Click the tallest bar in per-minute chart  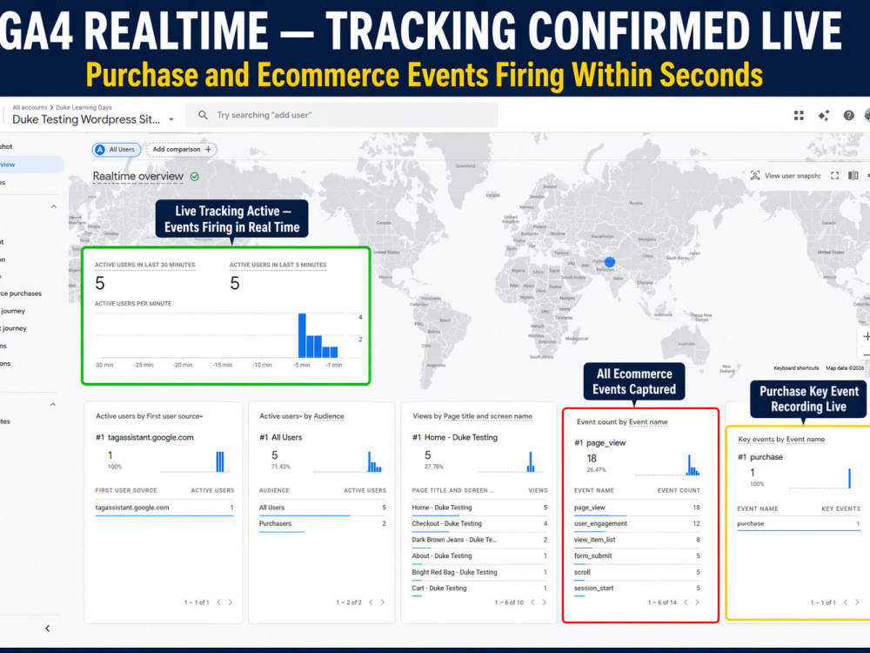tap(302, 335)
